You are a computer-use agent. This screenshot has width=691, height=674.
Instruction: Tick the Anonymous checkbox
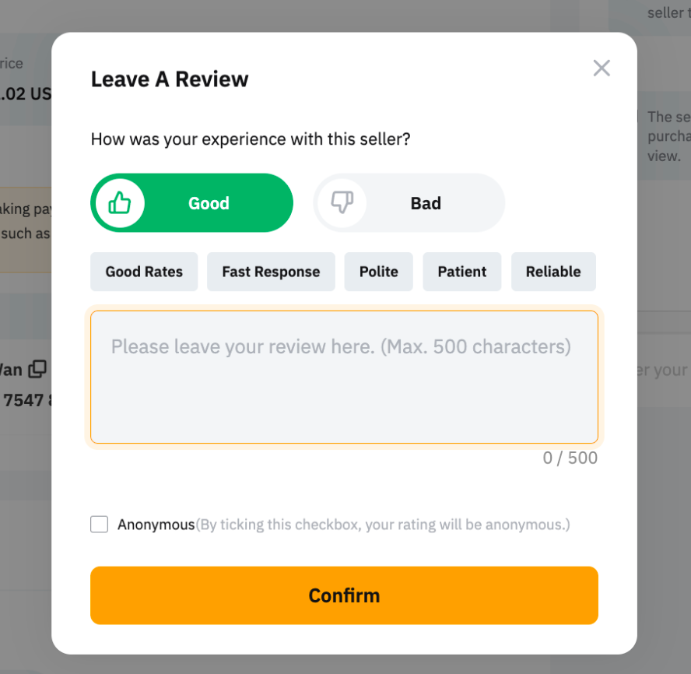point(100,524)
